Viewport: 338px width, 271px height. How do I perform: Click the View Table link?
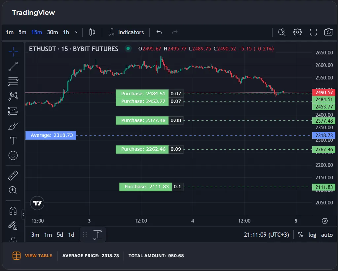pyautogui.click(x=38, y=256)
